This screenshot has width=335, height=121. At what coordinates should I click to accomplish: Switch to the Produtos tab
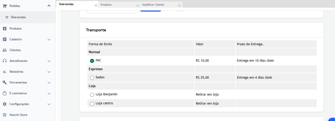pyautogui.click(x=119, y=5)
